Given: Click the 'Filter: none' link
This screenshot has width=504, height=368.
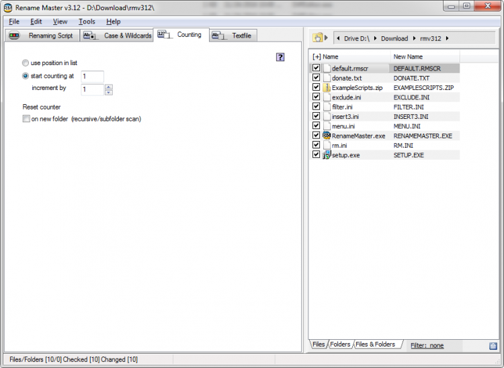Looking at the screenshot, I should coord(427,346).
